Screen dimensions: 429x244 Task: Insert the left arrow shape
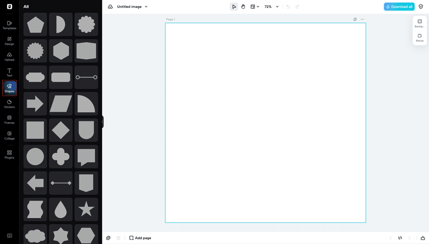point(35,183)
